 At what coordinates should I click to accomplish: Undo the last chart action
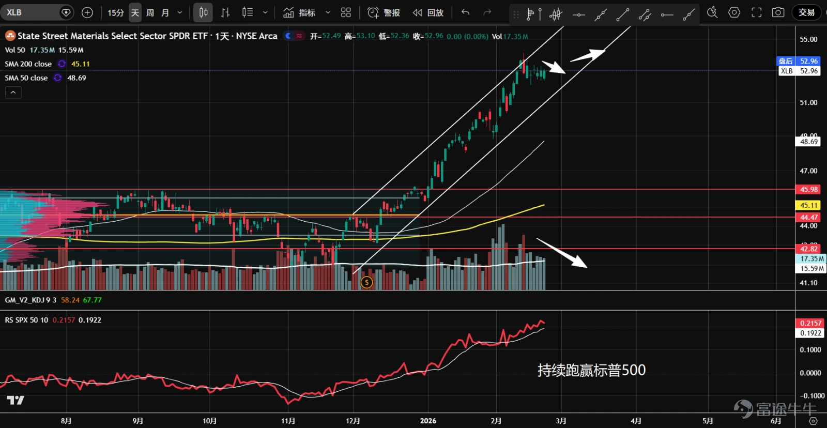(465, 12)
